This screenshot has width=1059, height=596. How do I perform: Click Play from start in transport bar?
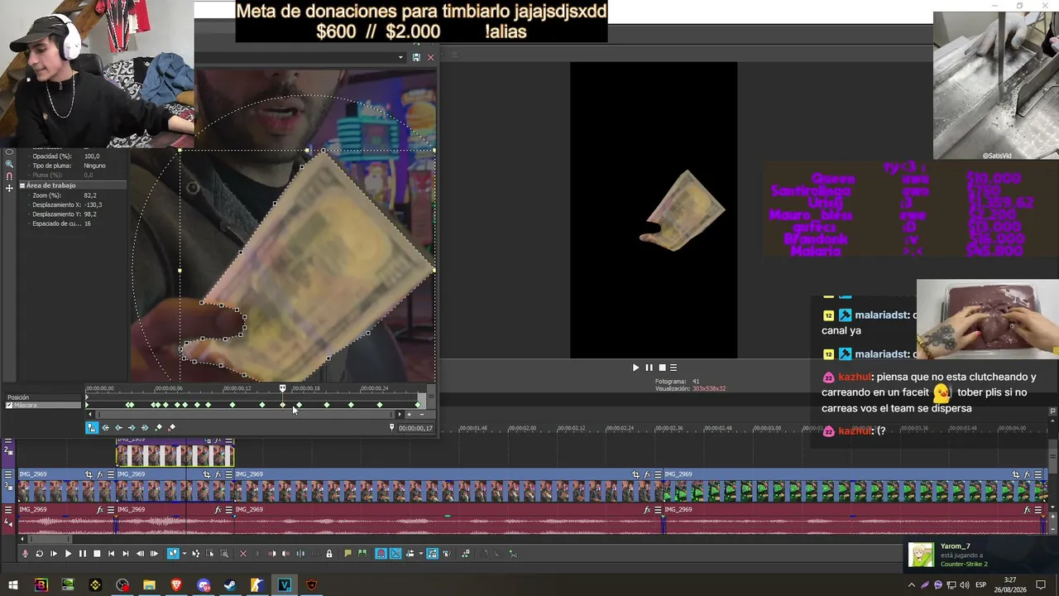pyautogui.click(x=54, y=554)
